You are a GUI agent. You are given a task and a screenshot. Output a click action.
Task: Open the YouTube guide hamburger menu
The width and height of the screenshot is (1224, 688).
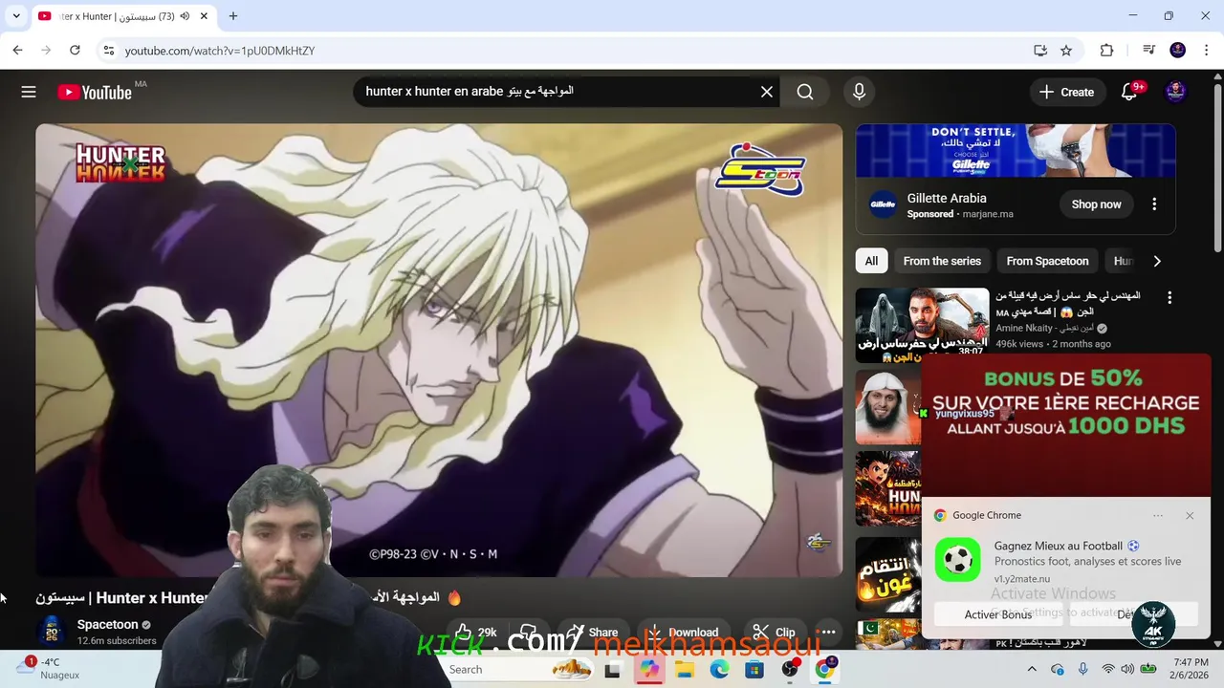pyautogui.click(x=29, y=92)
